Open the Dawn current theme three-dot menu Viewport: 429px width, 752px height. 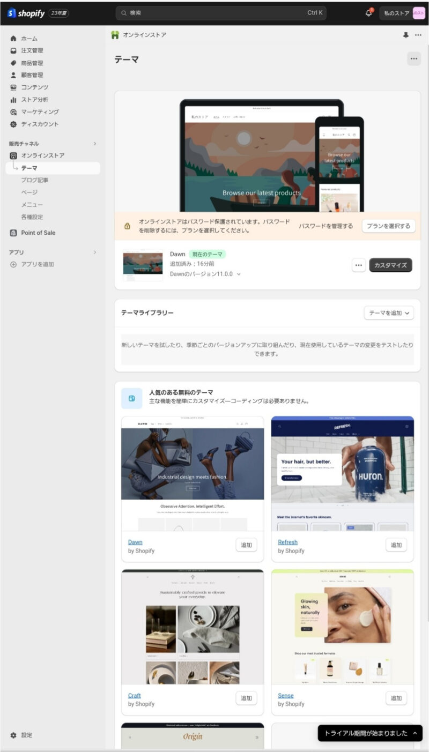pyautogui.click(x=359, y=265)
